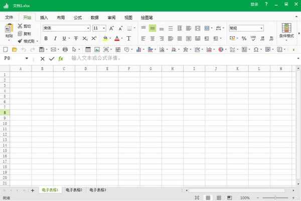Select the Format Painter (格式刷) brush
This screenshot has height=201, width=301.
pos(20,41)
